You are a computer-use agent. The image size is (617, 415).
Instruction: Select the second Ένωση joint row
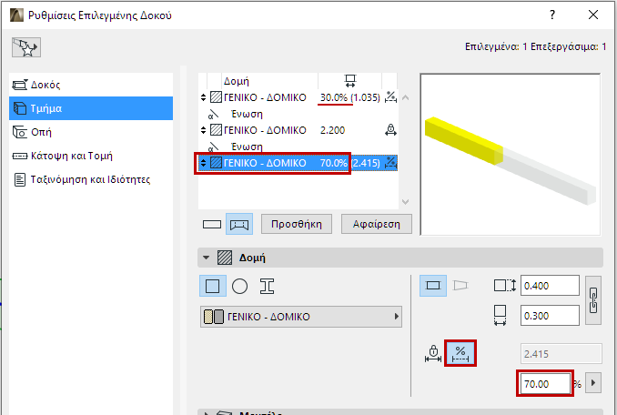point(298,147)
